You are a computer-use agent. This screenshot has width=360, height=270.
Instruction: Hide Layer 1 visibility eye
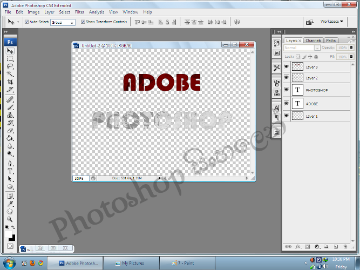click(x=287, y=116)
